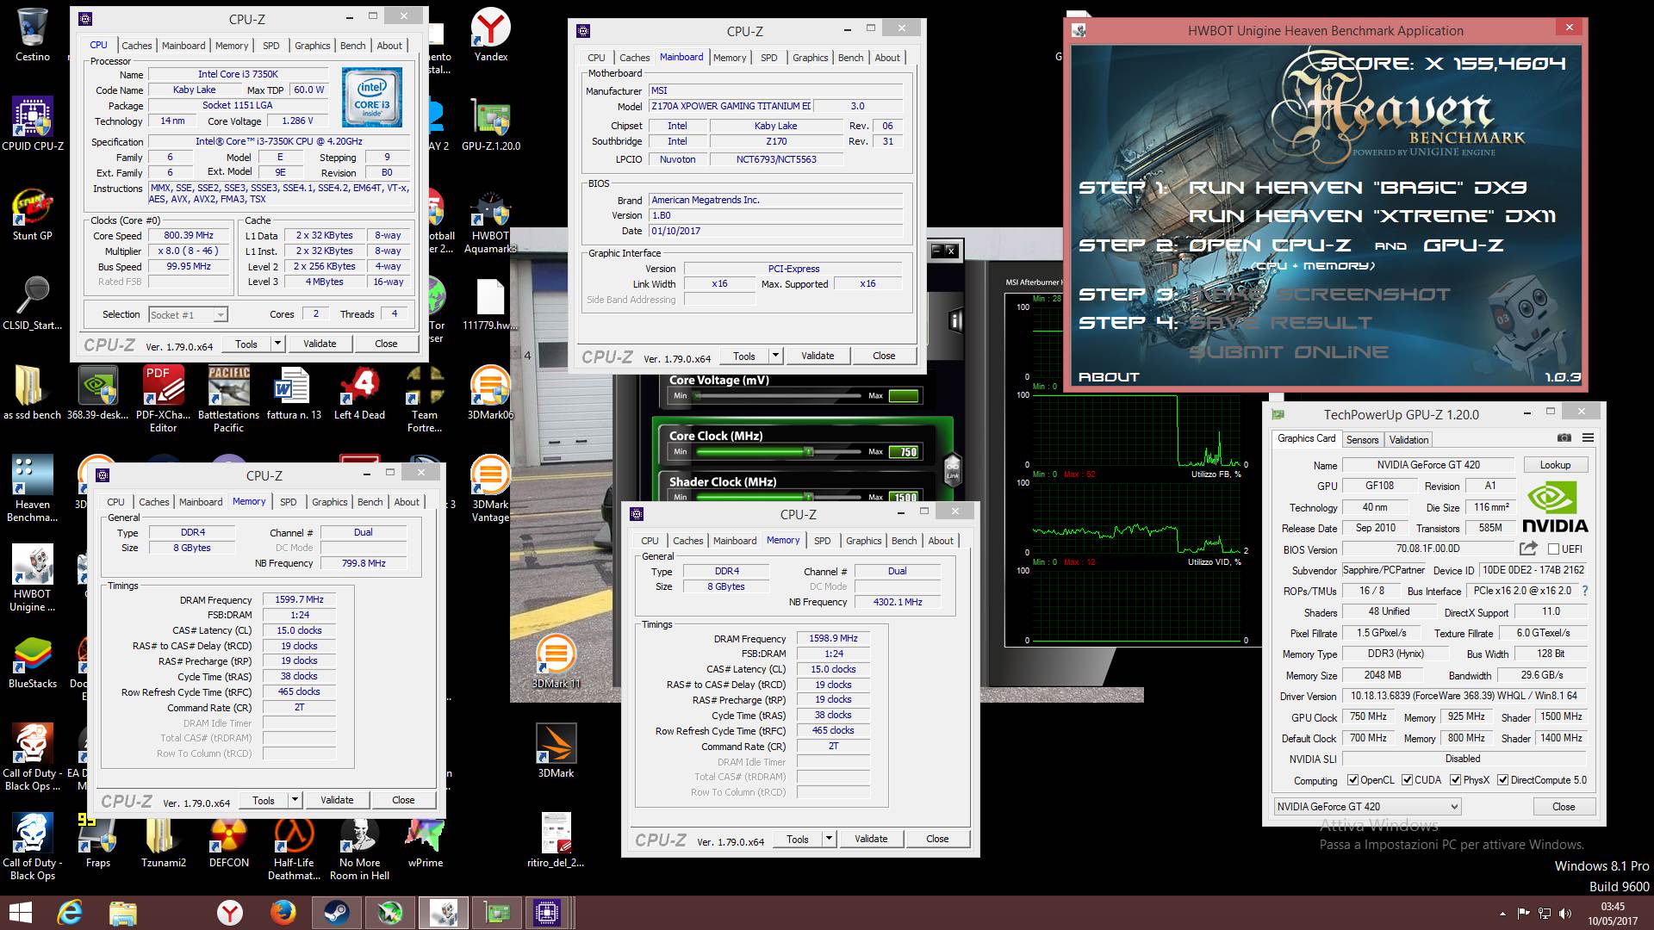Click Validate in top-left CPU-Z window
The height and width of the screenshot is (930, 1654).
click(x=320, y=344)
